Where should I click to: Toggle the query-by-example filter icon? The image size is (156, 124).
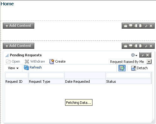[x=122, y=68]
